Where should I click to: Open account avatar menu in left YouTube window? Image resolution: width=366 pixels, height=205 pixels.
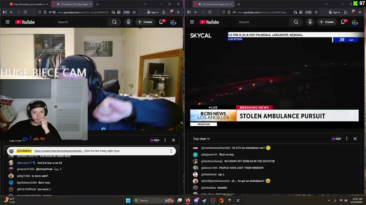coord(173,22)
